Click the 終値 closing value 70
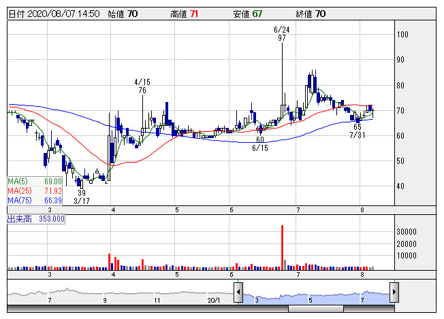444x319 pixels. (321, 13)
